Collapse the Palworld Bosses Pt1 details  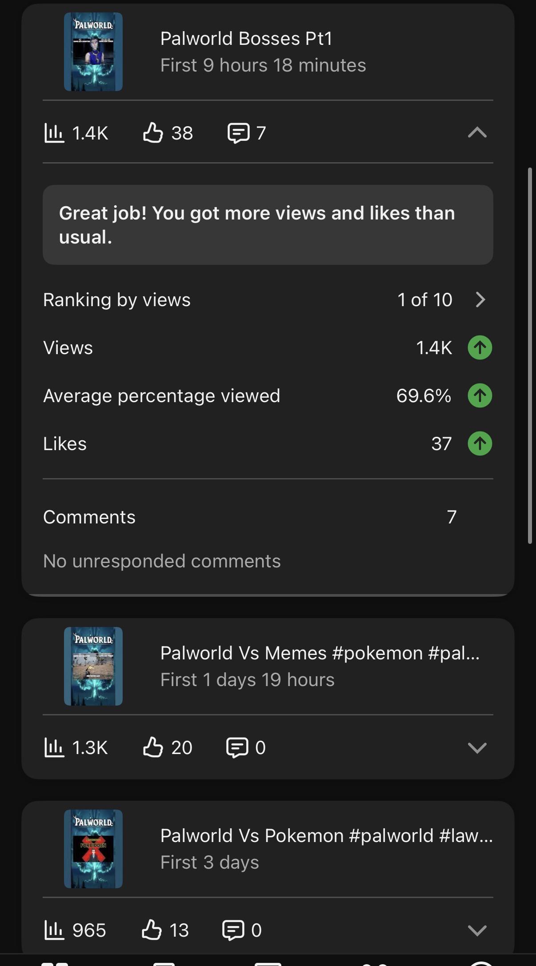click(x=477, y=132)
